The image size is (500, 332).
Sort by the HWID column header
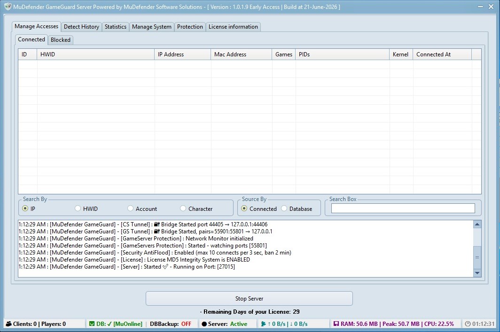(x=96, y=54)
